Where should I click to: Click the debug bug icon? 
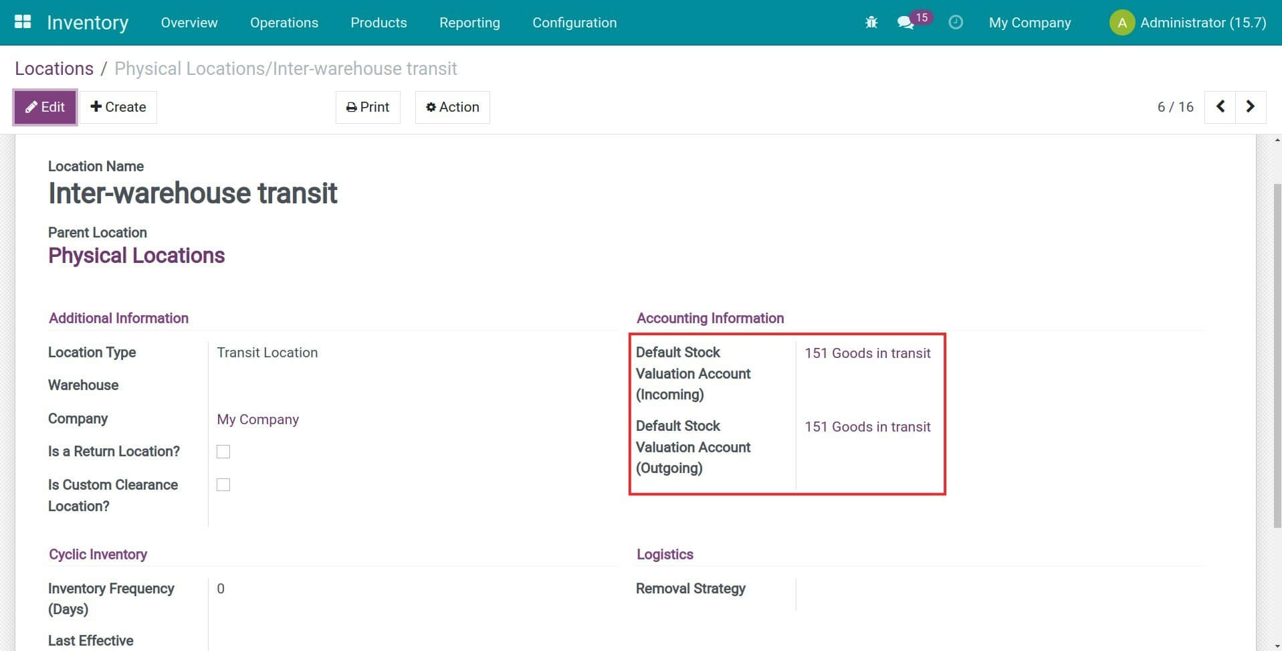871,23
